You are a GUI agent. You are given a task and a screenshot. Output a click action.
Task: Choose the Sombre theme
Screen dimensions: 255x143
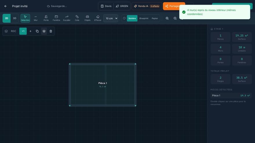tap(132, 18)
